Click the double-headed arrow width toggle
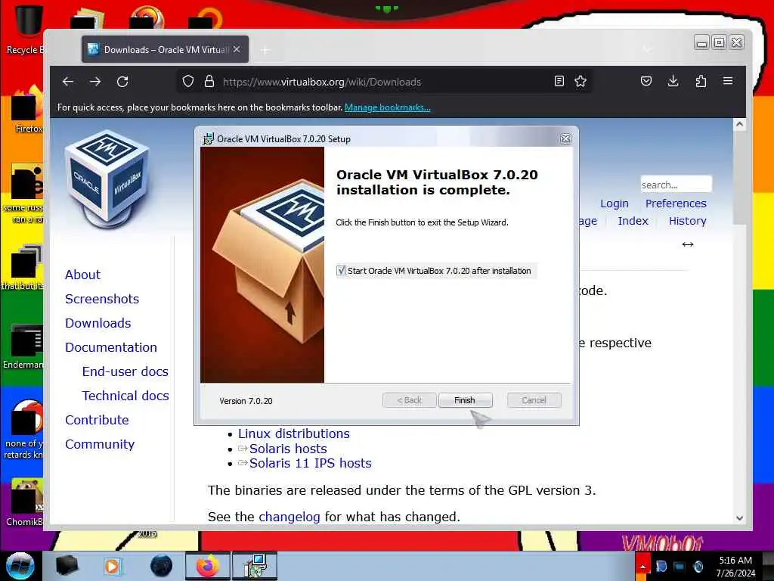This screenshot has width=774, height=581. coord(688,244)
